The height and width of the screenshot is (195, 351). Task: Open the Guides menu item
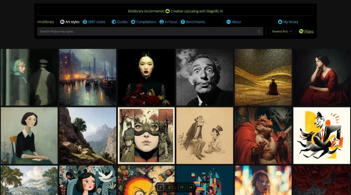click(x=120, y=22)
